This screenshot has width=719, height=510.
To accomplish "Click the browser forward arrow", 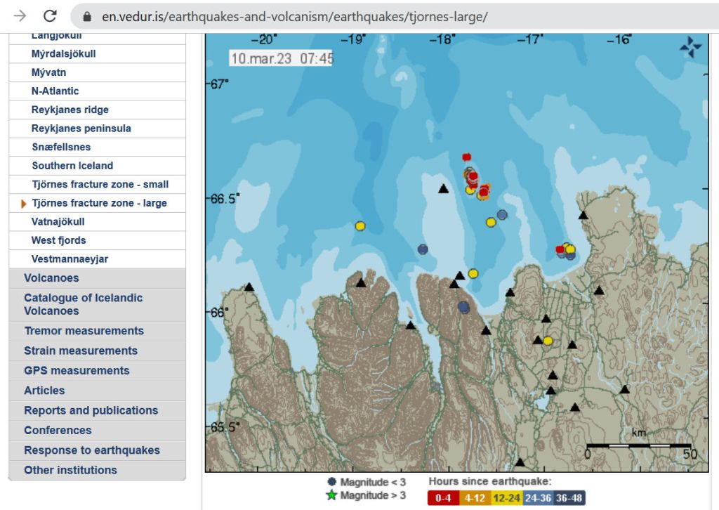I will (x=20, y=16).
